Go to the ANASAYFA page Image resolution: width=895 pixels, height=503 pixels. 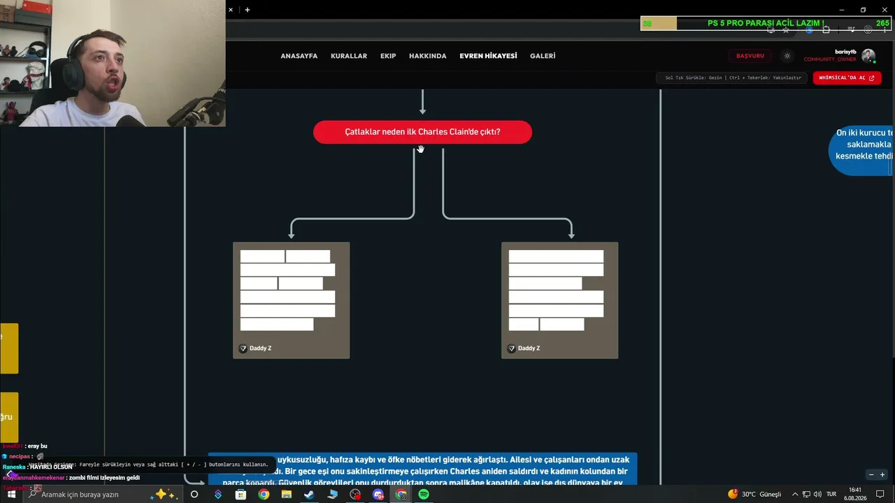tap(299, 56)
